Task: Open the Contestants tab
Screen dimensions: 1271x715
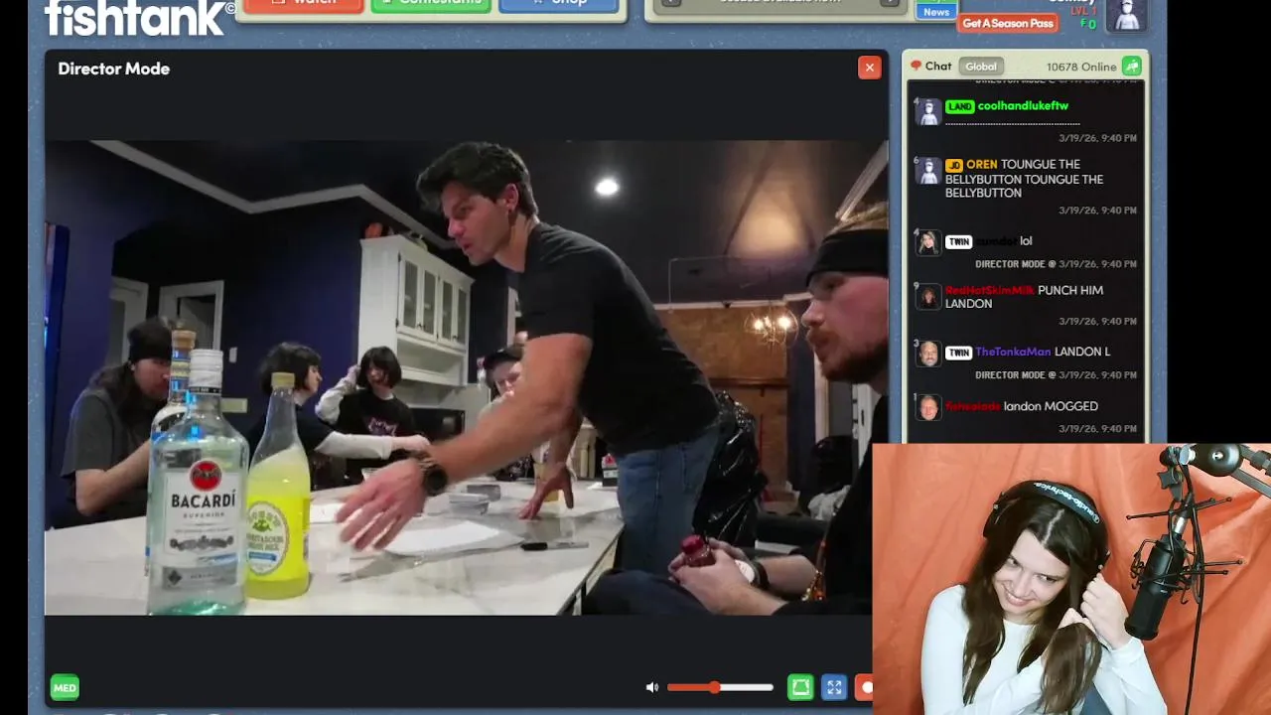Action: (x=432, y=4)
